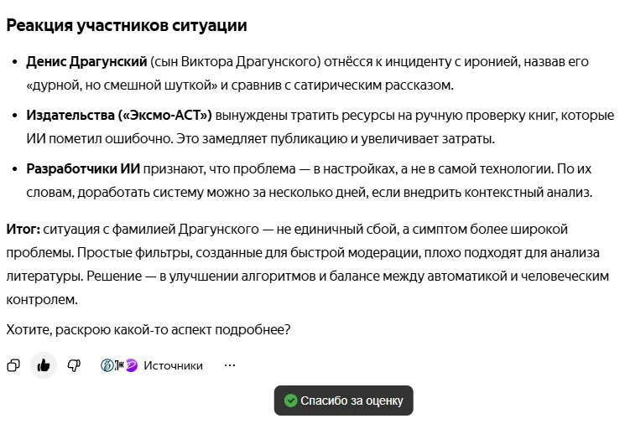Copy the response with the copy icon

pos(13,365)
